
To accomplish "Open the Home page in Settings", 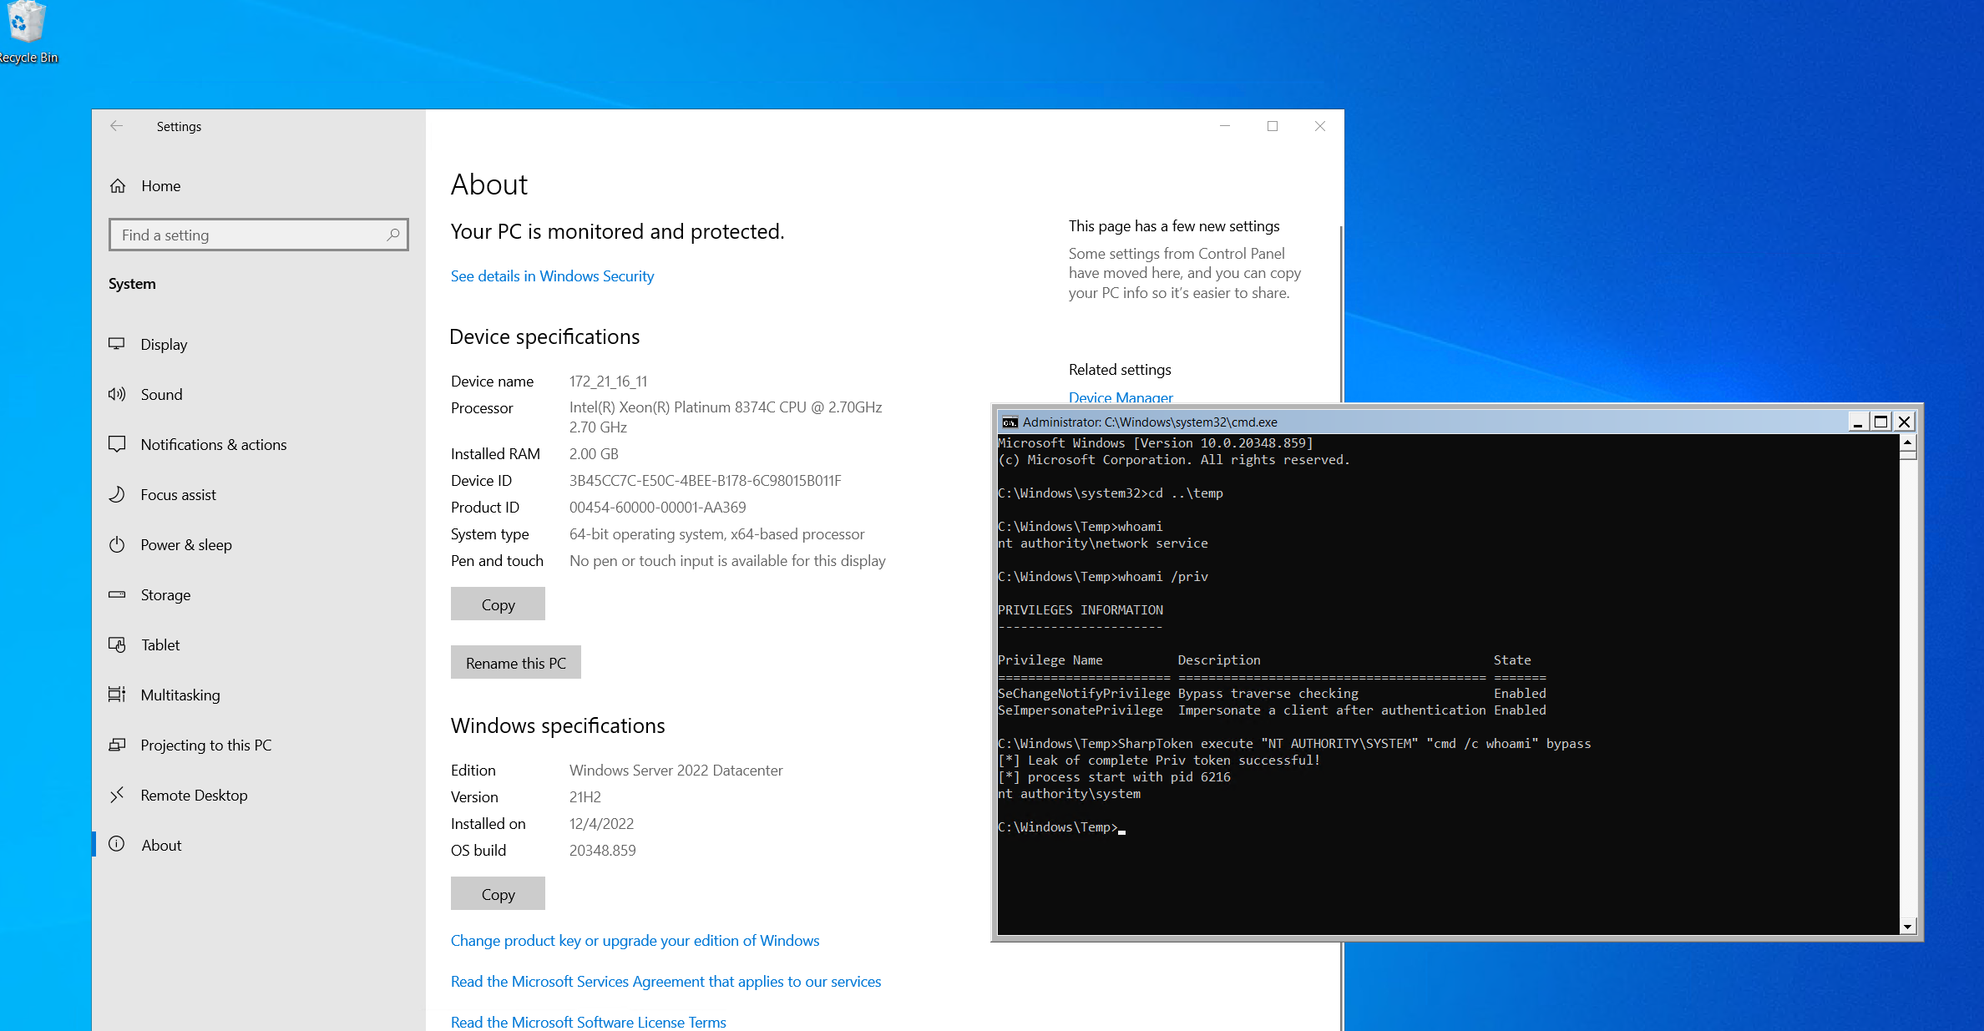I will click(259, 185).
